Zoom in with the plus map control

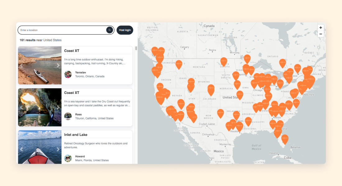click(321, 28)
